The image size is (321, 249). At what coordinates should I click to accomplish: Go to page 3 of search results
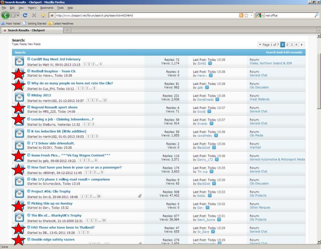pyautogui.click(x=292, y=45)
